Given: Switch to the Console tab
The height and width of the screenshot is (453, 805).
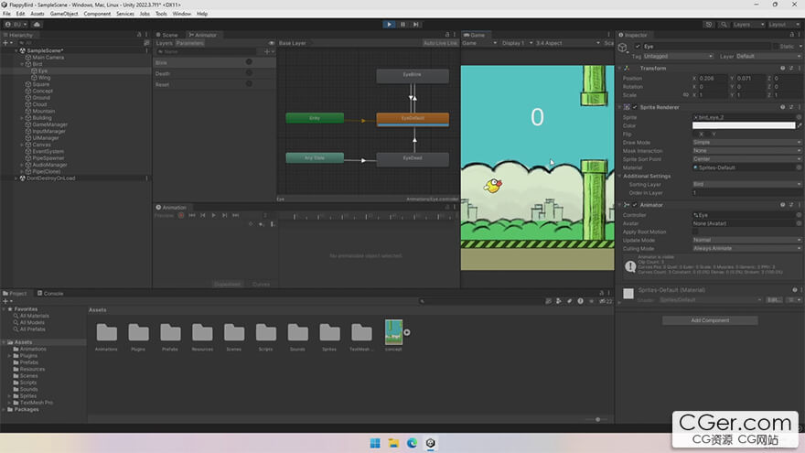Looking at the screenshot, I should (52, 293).
